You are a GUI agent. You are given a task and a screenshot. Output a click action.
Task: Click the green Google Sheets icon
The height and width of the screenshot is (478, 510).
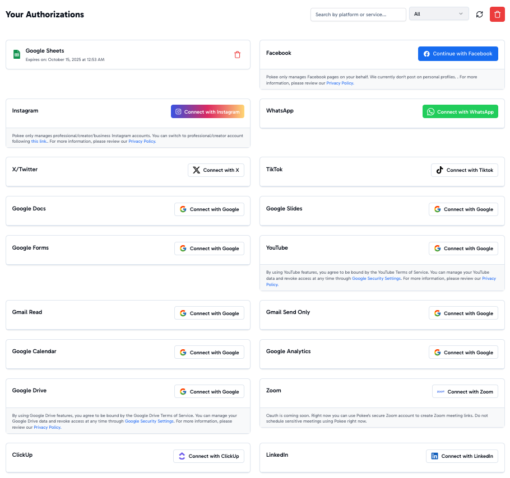click(17, 54)
